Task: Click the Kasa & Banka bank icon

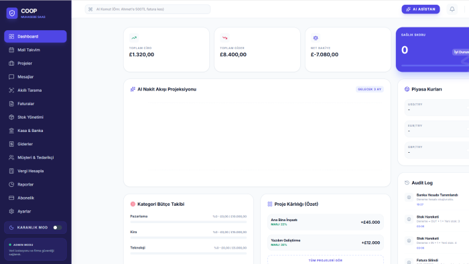Action: tap(11, 131)
